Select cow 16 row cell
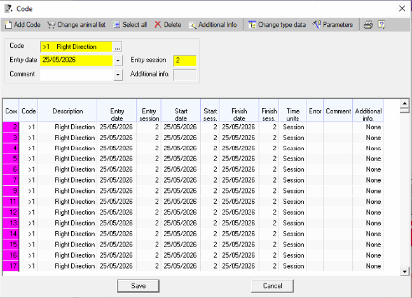412x298 pixels. coord(11,255)
